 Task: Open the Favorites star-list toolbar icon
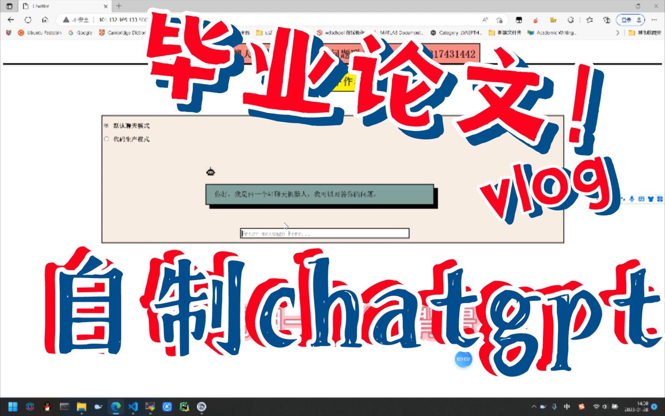(590, 20)
